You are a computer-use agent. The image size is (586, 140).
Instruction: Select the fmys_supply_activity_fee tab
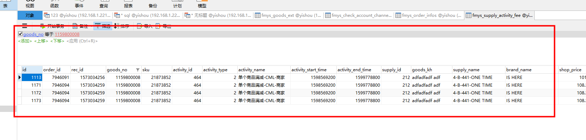click(x=500, y=15)
